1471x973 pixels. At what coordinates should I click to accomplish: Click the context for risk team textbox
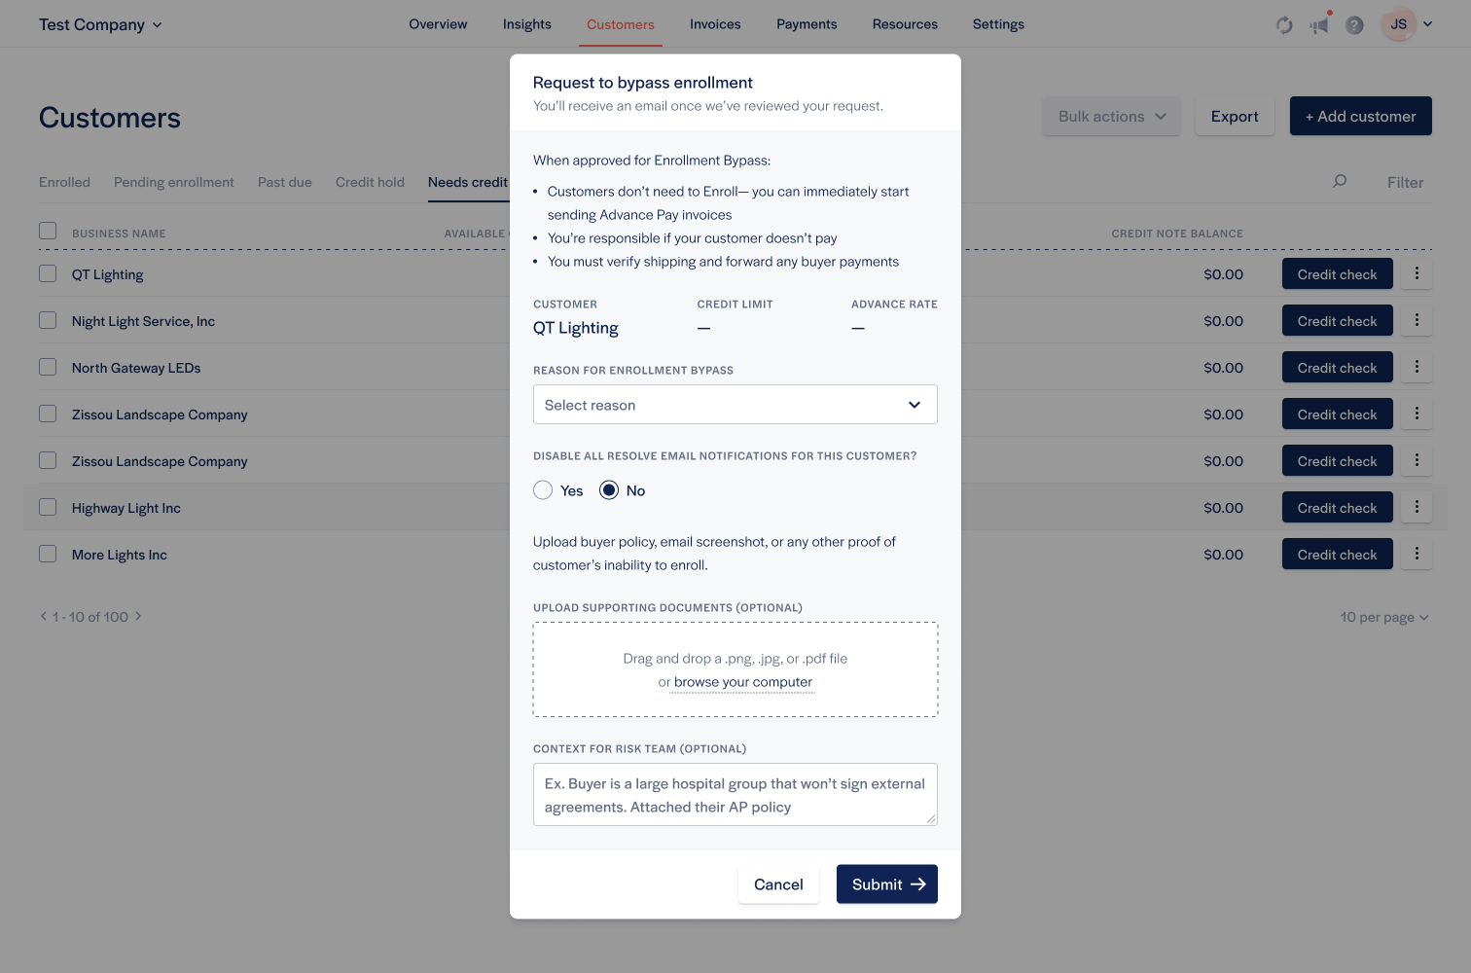coord(735,795)
